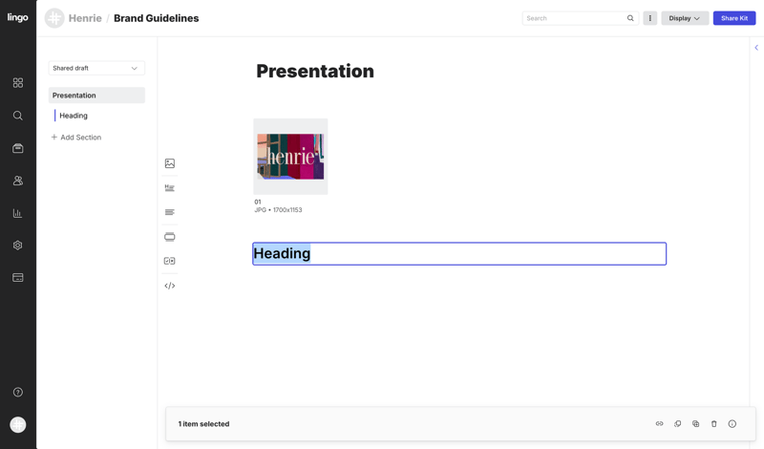Copy link for the selected item
Image resolution: width=764 pixels, height=449 pixels.
[x=659, y=423]
